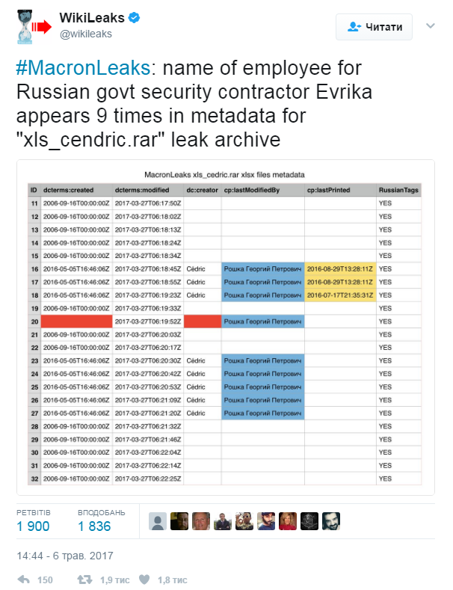Open the #MacronLeaks hashtag
The width and height of the screenshot is (453, 590).
[82, 68]
